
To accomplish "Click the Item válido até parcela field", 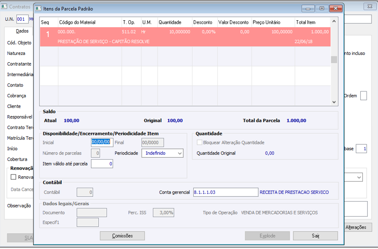I will tap(102, 164).
